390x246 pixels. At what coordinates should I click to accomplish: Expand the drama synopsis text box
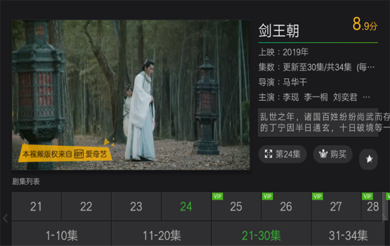tap(318, 122)
